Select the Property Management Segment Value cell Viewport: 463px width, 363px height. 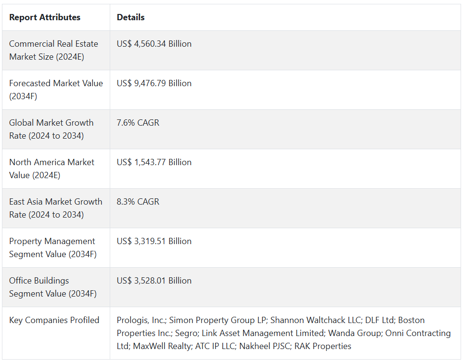pos(52,247)
